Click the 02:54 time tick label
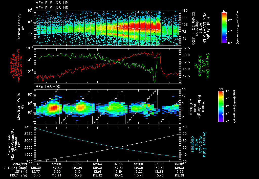This screenshot has height=179, width=259. pyautogui.click(x=97, y=164)
